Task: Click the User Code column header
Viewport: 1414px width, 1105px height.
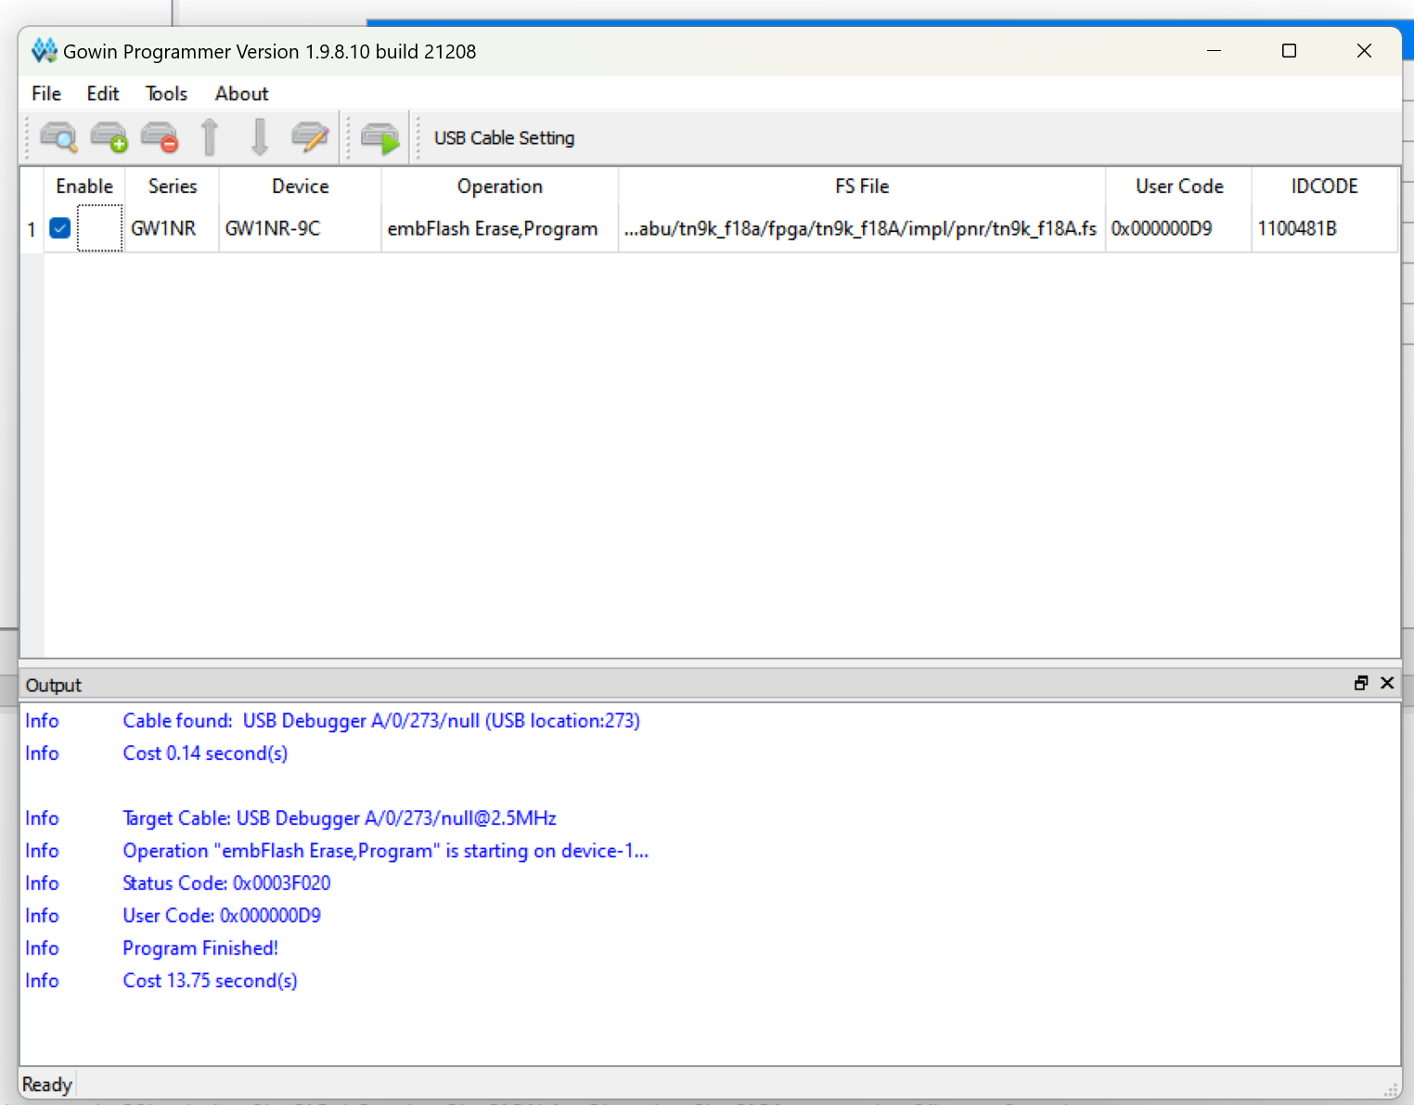Action: pyautogui.click(x=1179, y=186)
